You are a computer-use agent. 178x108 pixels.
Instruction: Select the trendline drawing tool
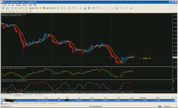pos(113,8)
